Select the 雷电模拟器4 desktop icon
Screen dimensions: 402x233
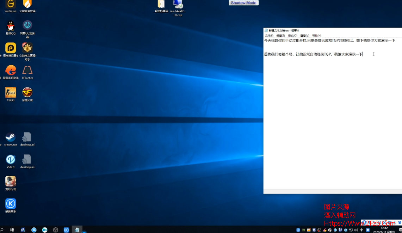click(x=11, y=50)
